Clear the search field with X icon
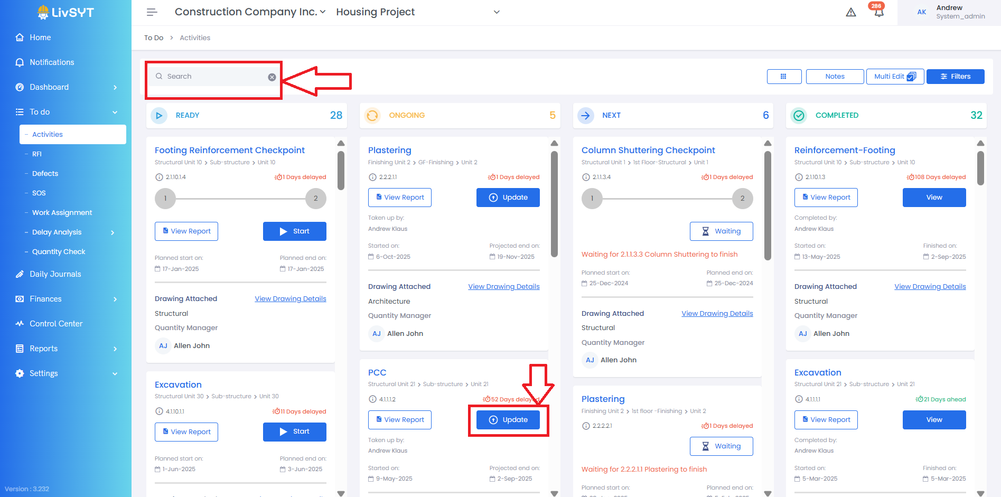 (x=272, y=77)
